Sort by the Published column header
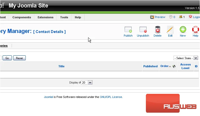 pos(150,66)
